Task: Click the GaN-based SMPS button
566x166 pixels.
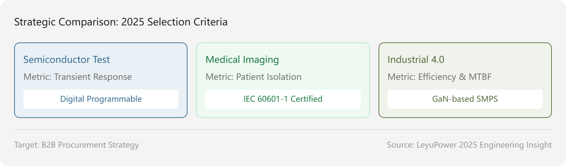Action: tap(465, 99)
